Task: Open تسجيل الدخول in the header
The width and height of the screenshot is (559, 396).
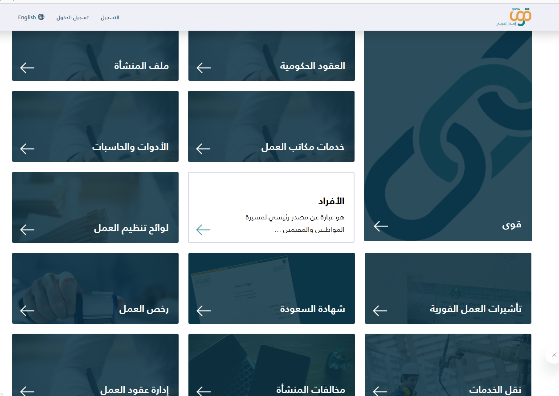Action: [x=73, y=17]
